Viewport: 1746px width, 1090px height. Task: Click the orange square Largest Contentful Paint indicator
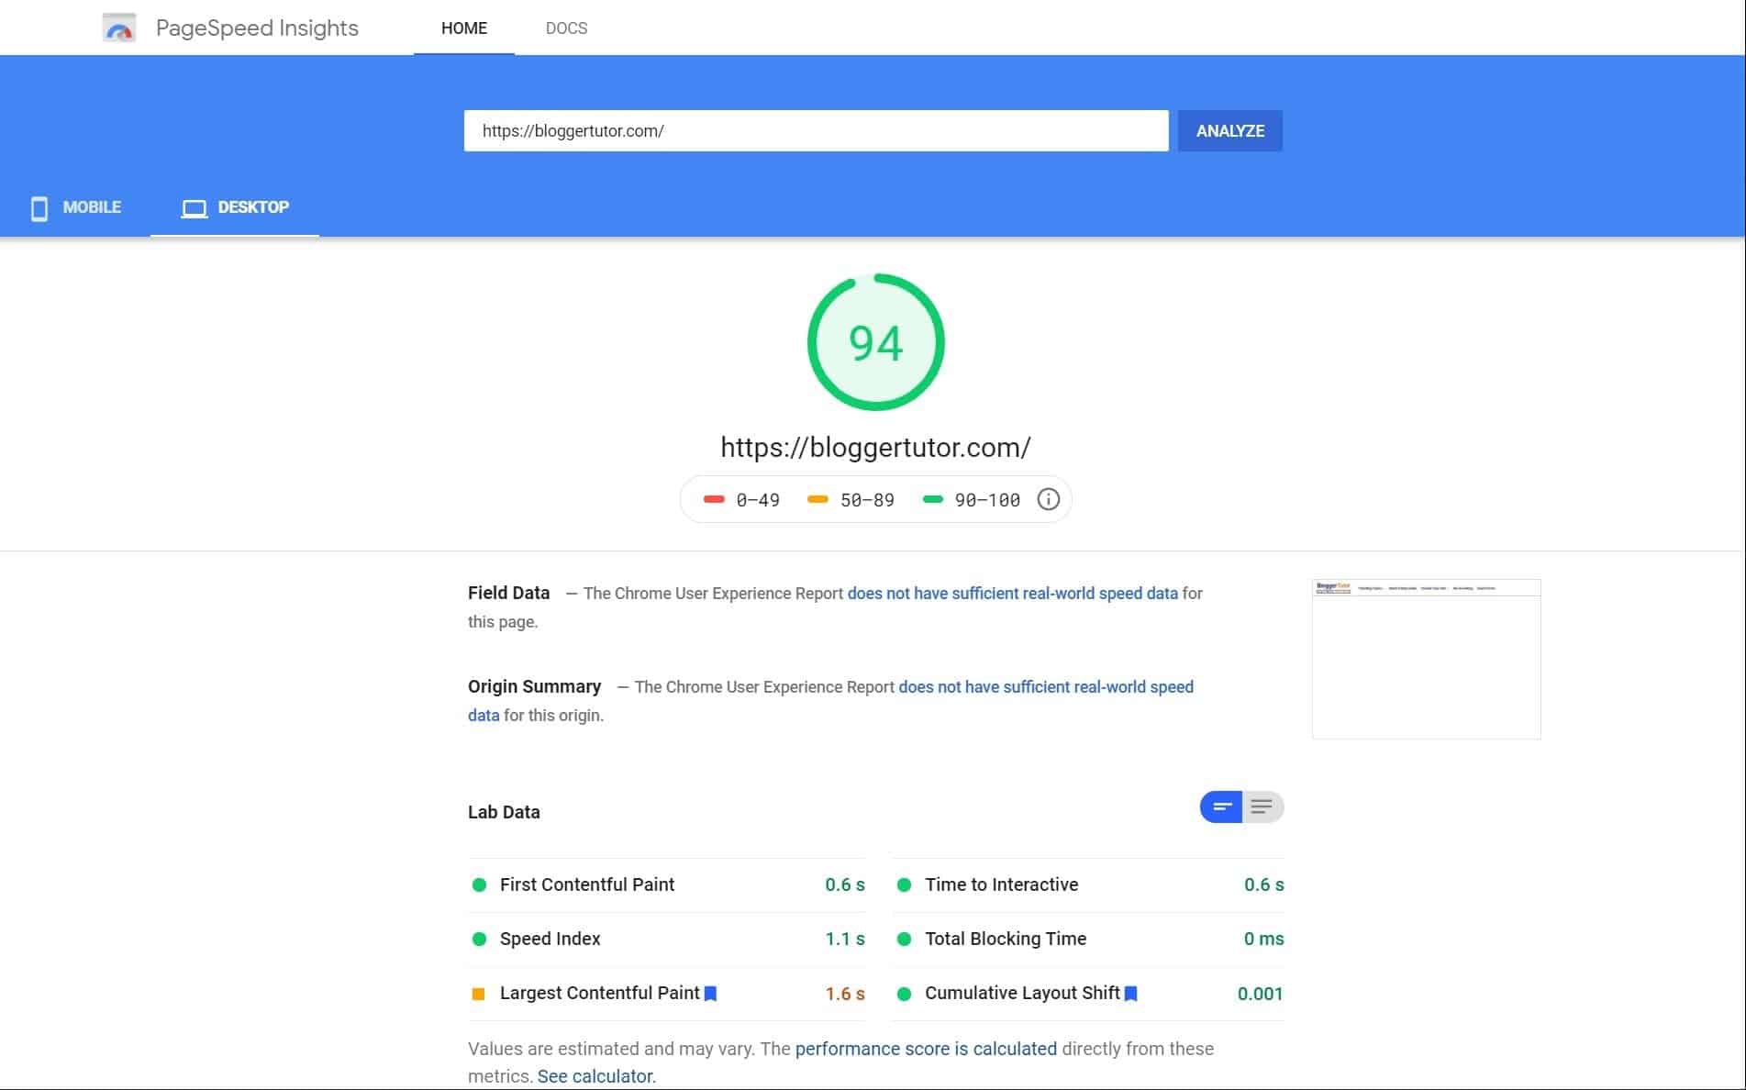[x=478, y=994]
